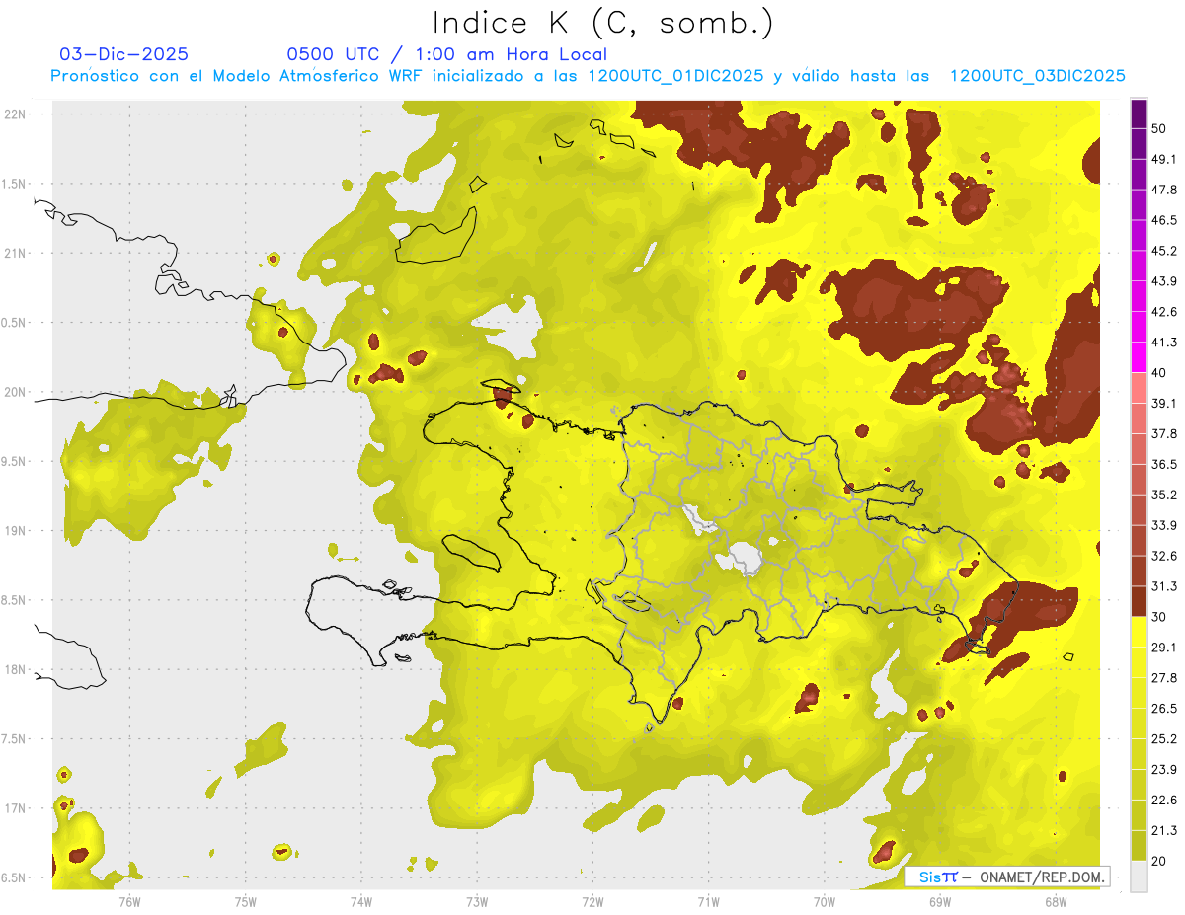Viewport: 1185px width, 915px height.
Task: Click the '76W' longitude label
Action: pos(129,901)
